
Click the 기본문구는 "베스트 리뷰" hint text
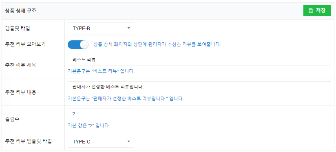(x=101, y=71)
